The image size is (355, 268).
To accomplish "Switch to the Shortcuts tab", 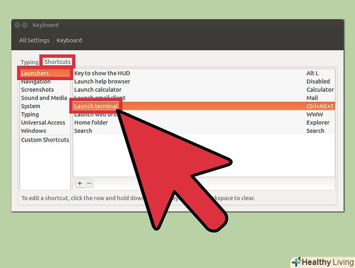I will click(x=58, y=62).
